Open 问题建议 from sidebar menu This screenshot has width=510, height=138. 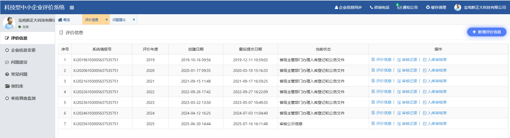point(19,62)
